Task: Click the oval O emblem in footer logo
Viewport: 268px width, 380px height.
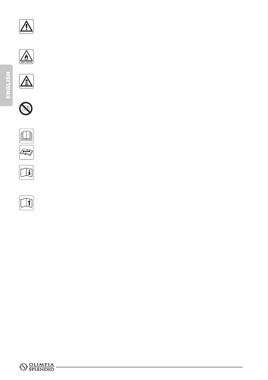Action: [23, 367]
